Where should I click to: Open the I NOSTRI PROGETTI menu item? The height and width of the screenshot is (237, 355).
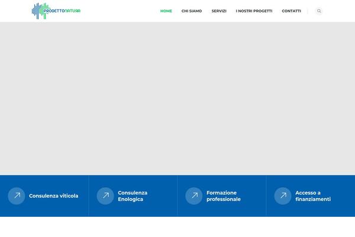pos(254,11)
